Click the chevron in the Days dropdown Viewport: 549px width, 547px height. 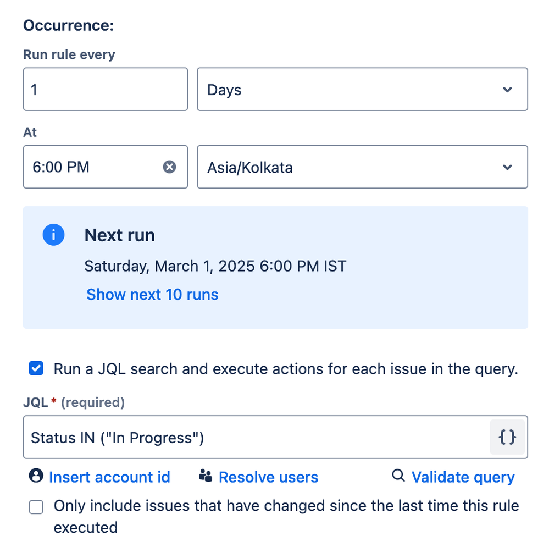click(507, 90)
